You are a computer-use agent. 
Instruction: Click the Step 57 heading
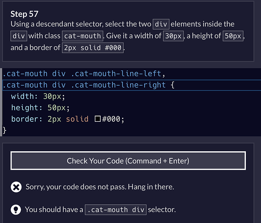click(24, 14)
